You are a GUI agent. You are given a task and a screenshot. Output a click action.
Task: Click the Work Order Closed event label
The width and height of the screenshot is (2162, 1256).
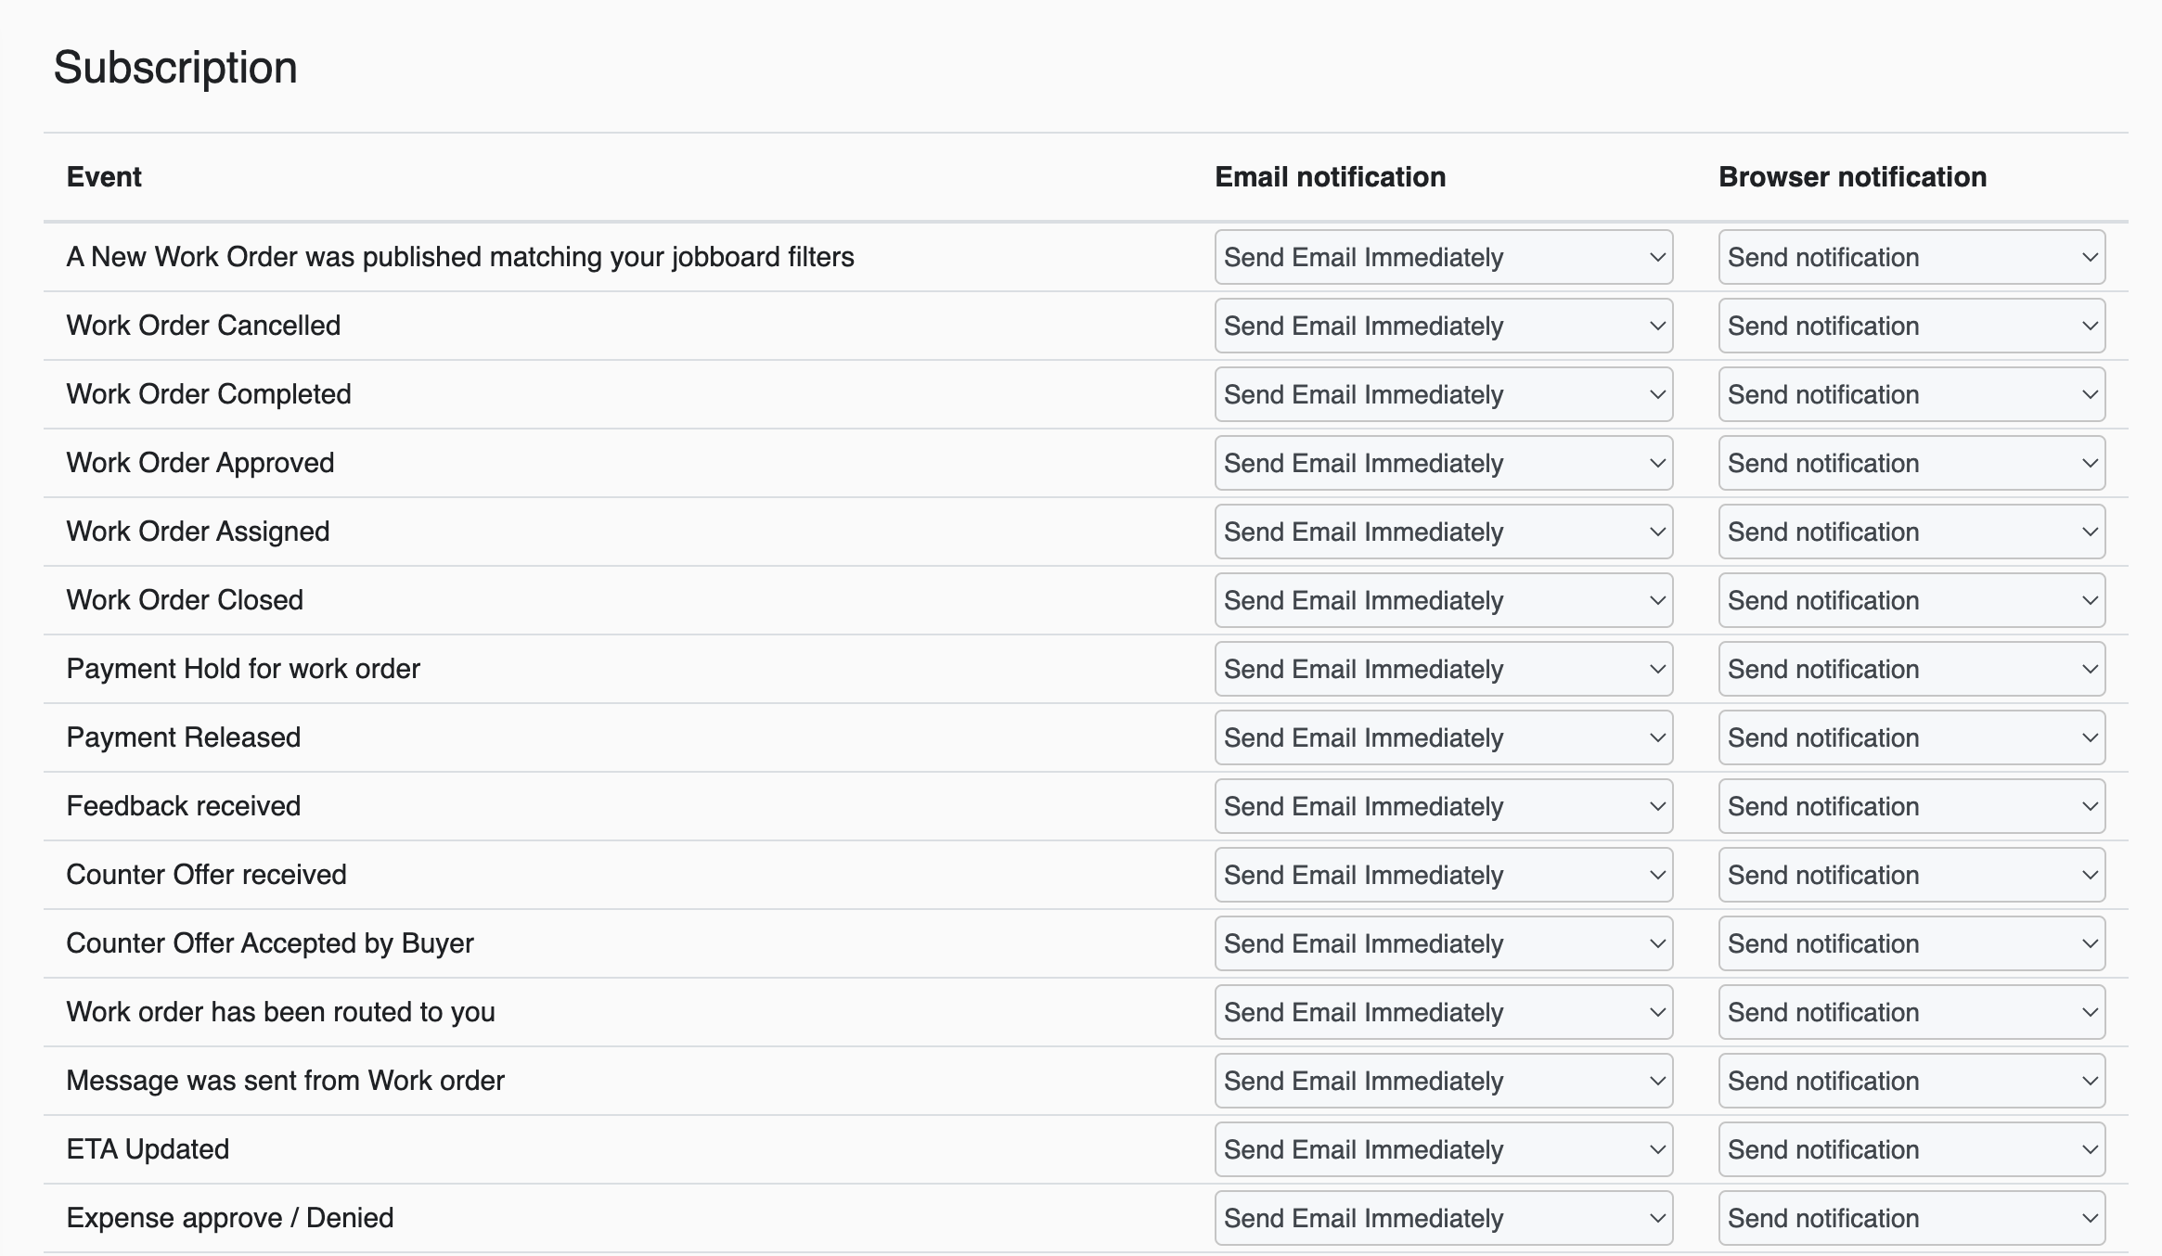coord(185,600)
